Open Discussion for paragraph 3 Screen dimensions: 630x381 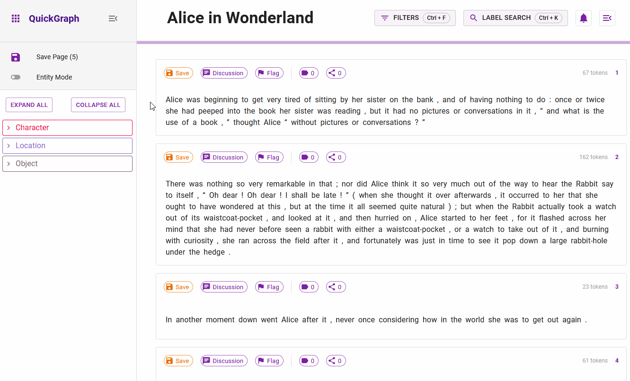click(223, 287)
